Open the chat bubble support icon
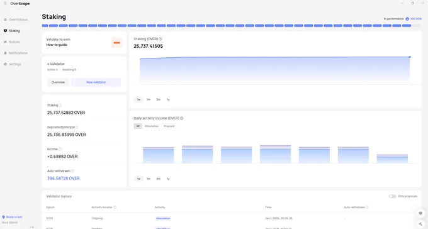428x229 pixels. point(420,213)
